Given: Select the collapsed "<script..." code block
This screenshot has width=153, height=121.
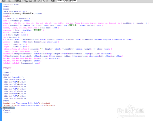Looking at the screenshot, I should pyautogui.click(x=9, y=108).
